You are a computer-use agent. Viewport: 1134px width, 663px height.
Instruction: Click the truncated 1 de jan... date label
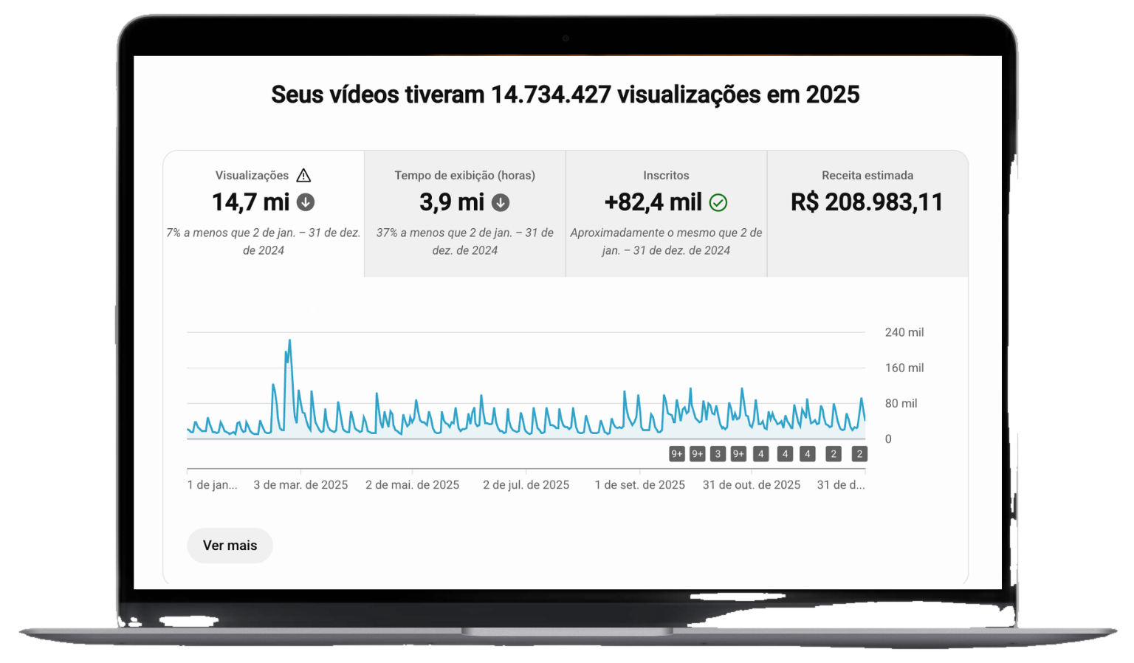pos(213,485)
